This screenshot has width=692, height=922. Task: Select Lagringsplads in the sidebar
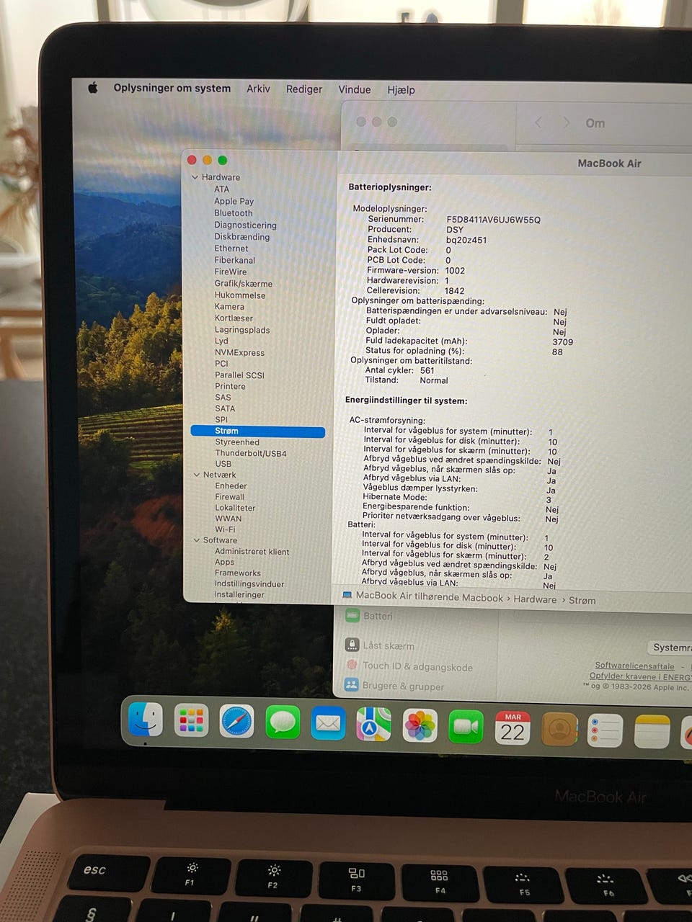[242, 330]
